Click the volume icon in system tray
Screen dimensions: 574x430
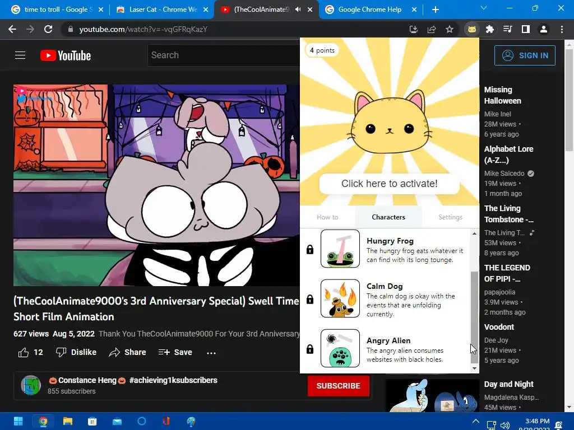click(505, 425)
